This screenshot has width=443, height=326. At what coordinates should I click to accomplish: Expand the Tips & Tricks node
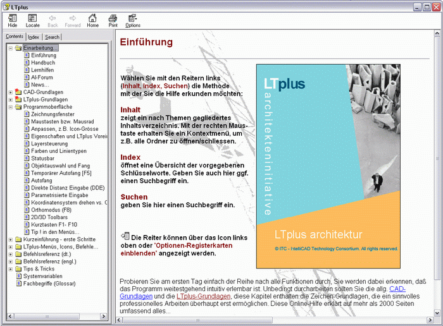pos(11,269)
